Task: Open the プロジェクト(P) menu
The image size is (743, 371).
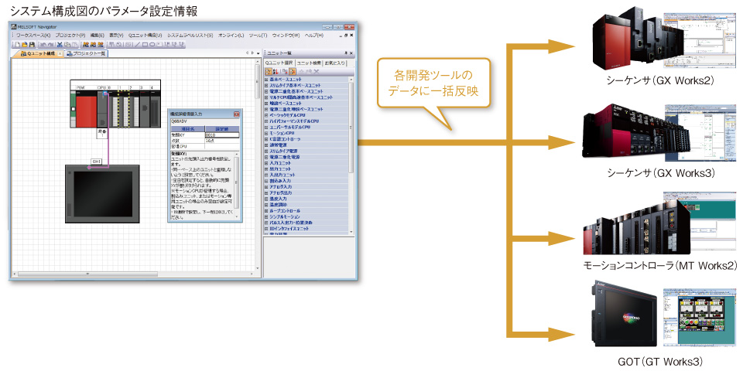Action: click(70, 36)
